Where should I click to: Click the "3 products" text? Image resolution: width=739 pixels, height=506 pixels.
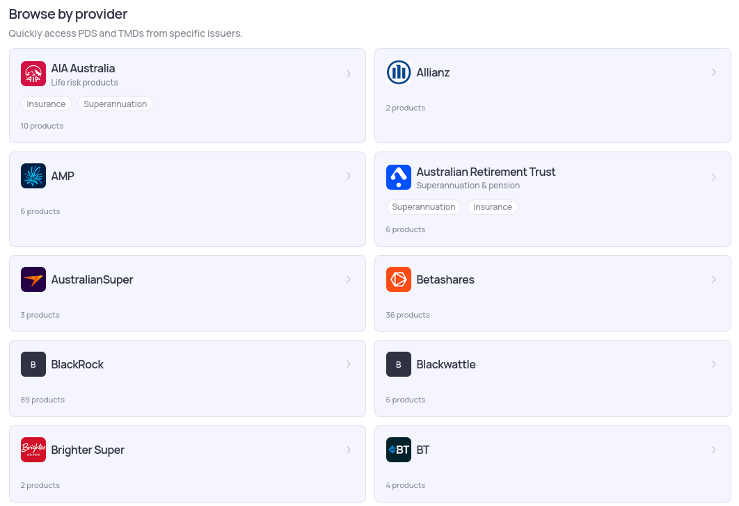(x=40, y=315)
